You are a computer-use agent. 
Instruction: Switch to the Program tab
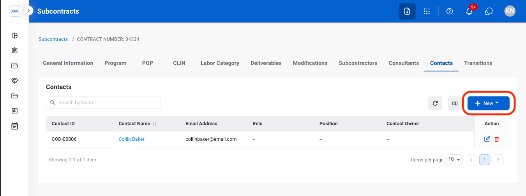[115, 63]
